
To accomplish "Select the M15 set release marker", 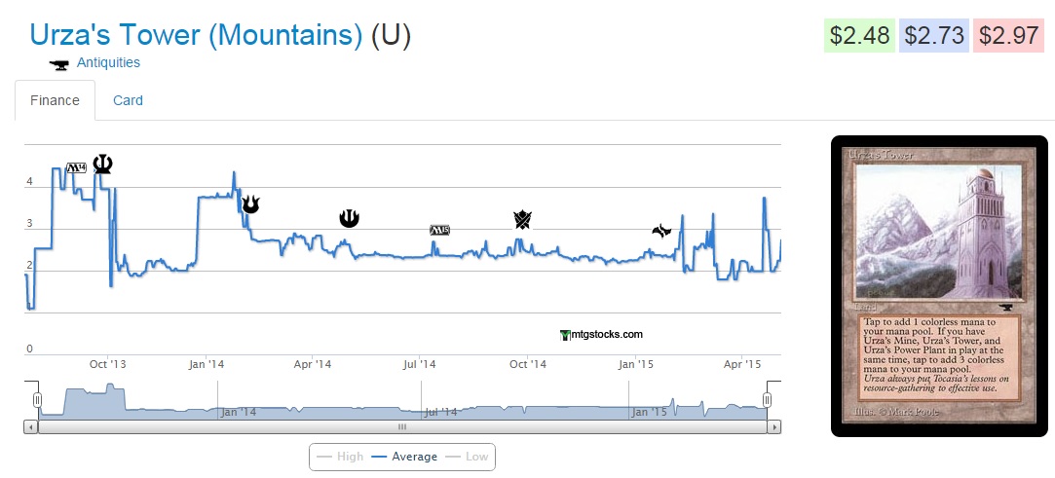I will coord(440,231).
